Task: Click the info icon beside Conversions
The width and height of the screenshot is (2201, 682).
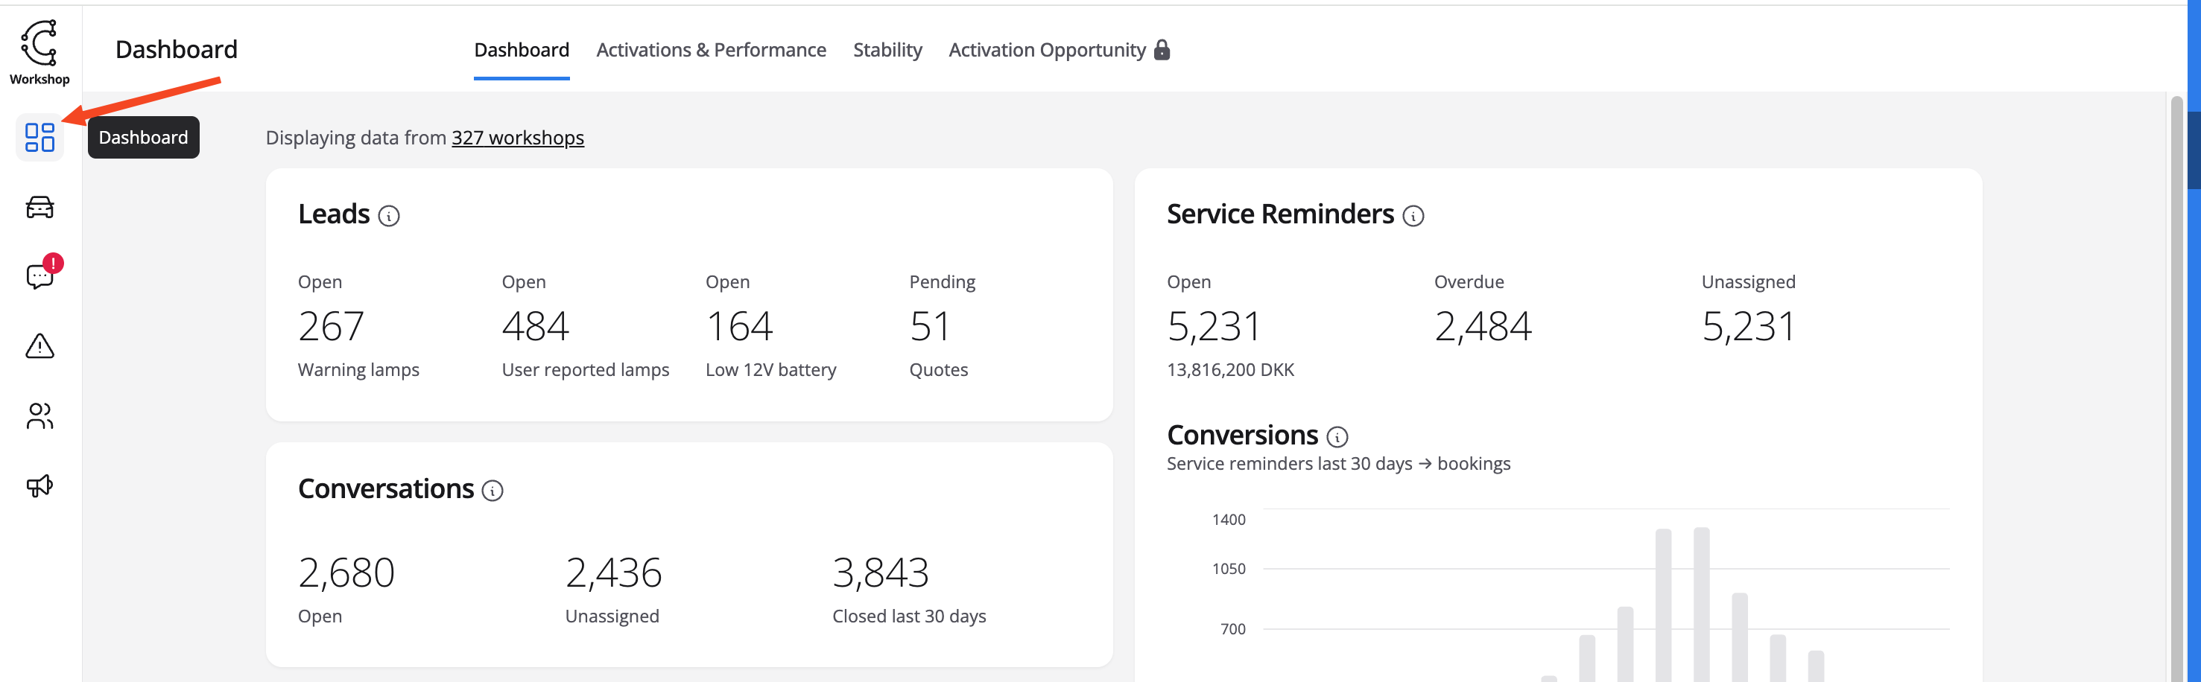Action: click(x=1337, y=437)
